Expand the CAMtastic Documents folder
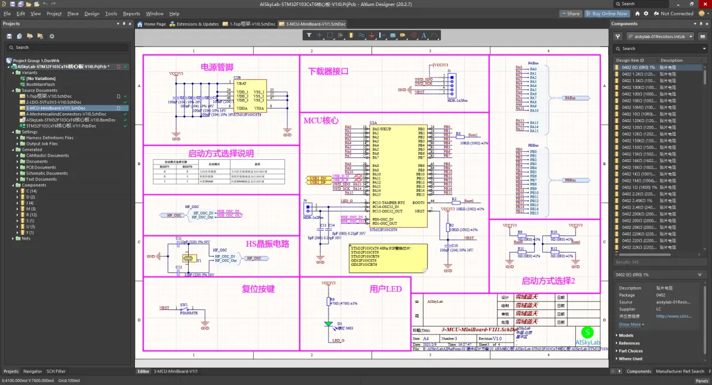 18,156
